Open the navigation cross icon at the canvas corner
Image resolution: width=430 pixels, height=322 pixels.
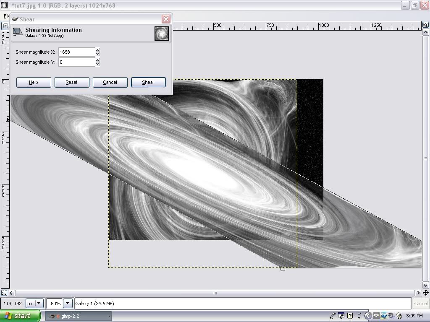coord(426,293)
